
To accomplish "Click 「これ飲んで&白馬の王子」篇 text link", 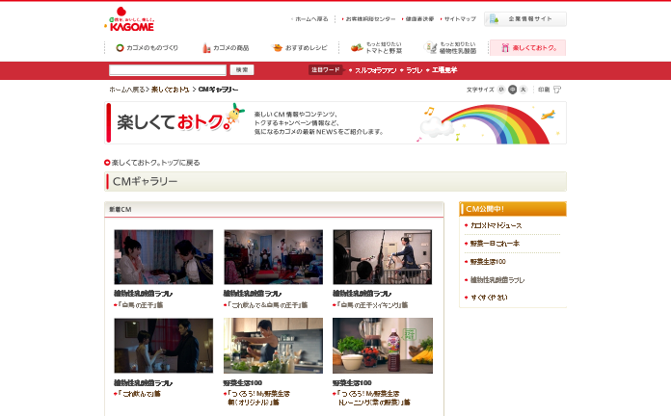I will pos(267,305).
